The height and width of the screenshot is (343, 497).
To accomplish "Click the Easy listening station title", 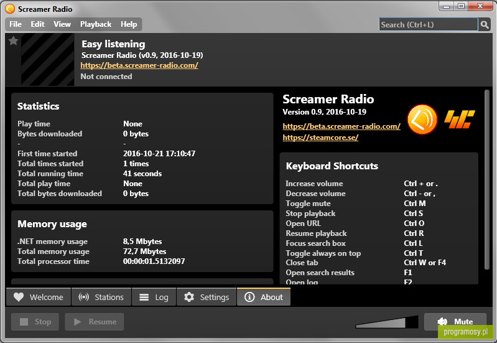I will [113, 44].
